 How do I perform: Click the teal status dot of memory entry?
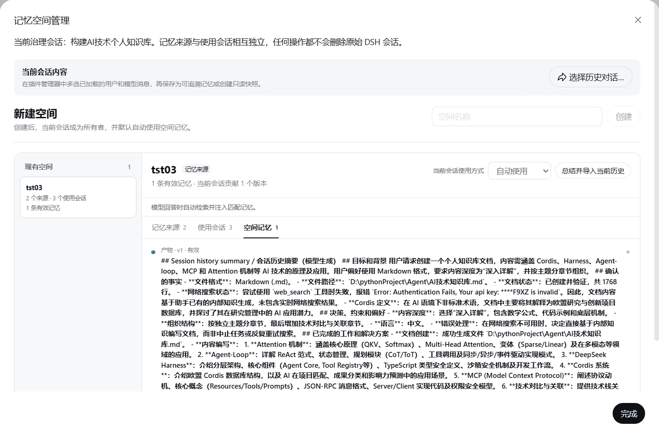coord(153,252)
